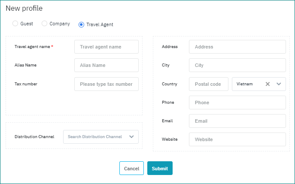Screen dimensions: 295x184
Task: Expand the country dropdown chevron
Action: (279, 84)
